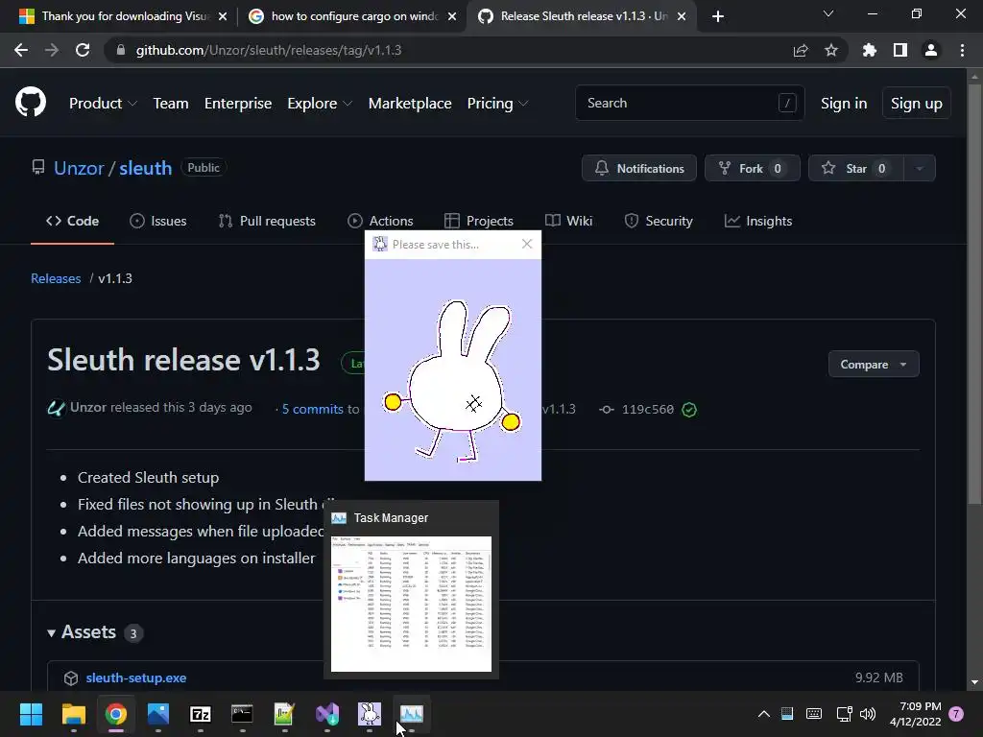
Task: Close the 'Please save this...' bunny window
Action: [527, 244]
